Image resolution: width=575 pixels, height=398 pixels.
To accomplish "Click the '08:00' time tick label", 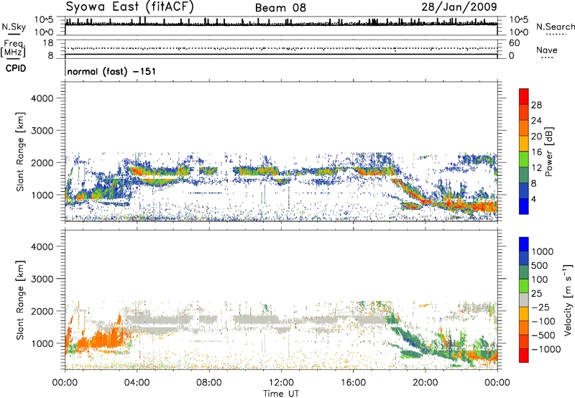I will pyautogui.click(x=209, y=383).
